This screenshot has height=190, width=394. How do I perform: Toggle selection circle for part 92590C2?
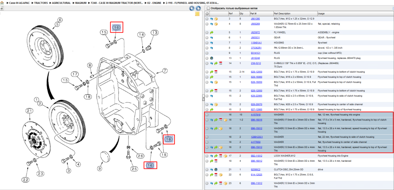tap(207, 170)
